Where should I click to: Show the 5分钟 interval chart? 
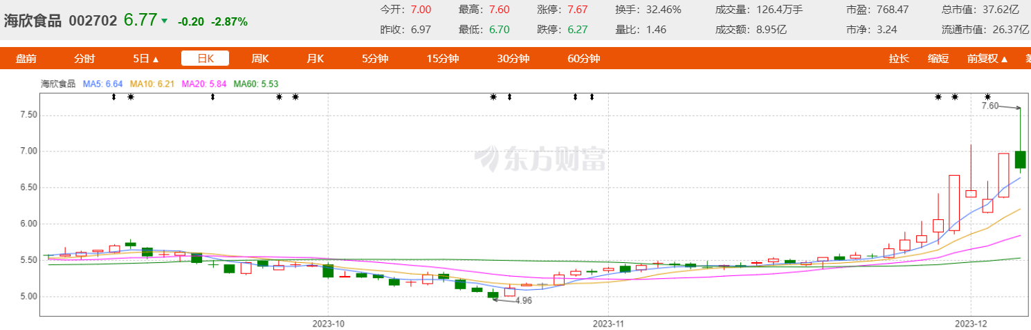(376, 59)
